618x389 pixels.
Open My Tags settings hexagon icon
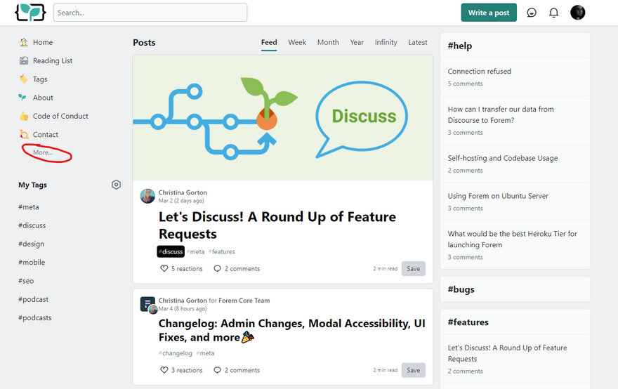point(116,185)
